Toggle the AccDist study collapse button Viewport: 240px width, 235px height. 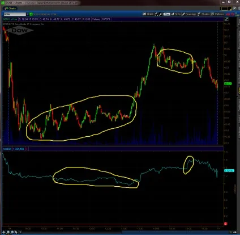tap(27, 149)
